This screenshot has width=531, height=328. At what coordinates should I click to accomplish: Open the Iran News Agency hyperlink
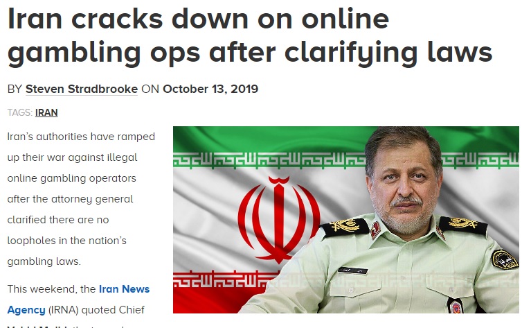coord(78,299)
